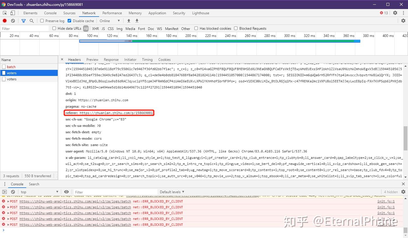Select the inspect element tool
The height and width of the screenshot is (238, 408).
click(4, 13)
